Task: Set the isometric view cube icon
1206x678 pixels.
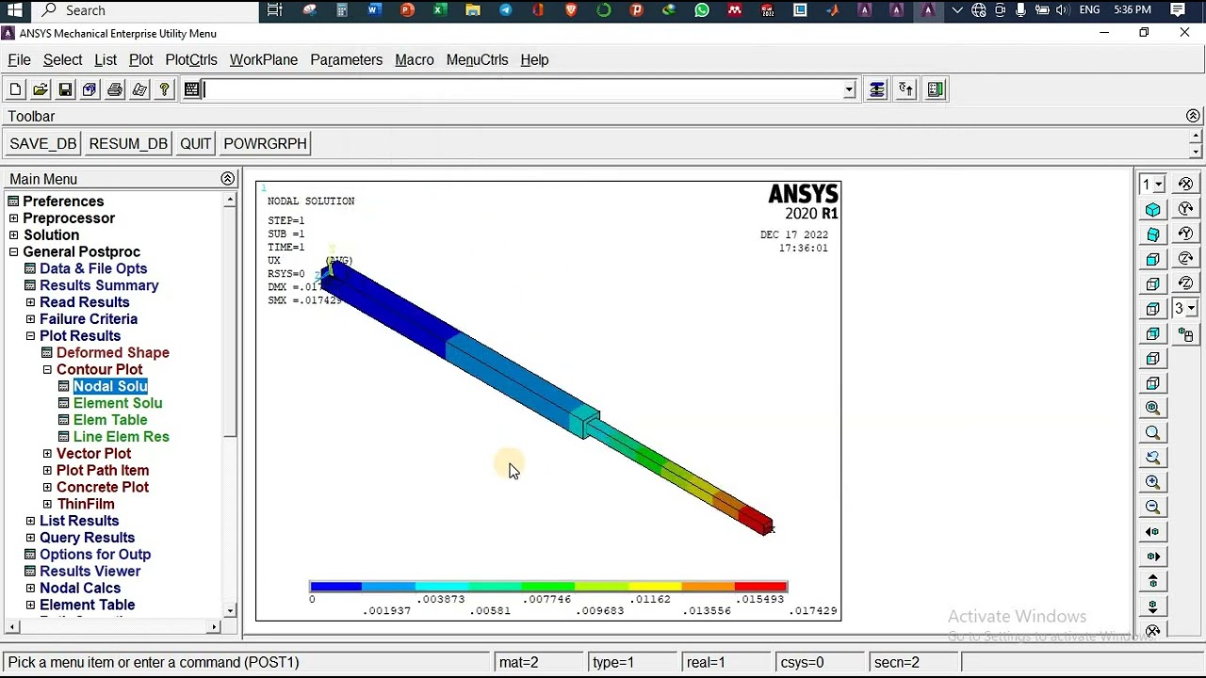Action: 1152,210
